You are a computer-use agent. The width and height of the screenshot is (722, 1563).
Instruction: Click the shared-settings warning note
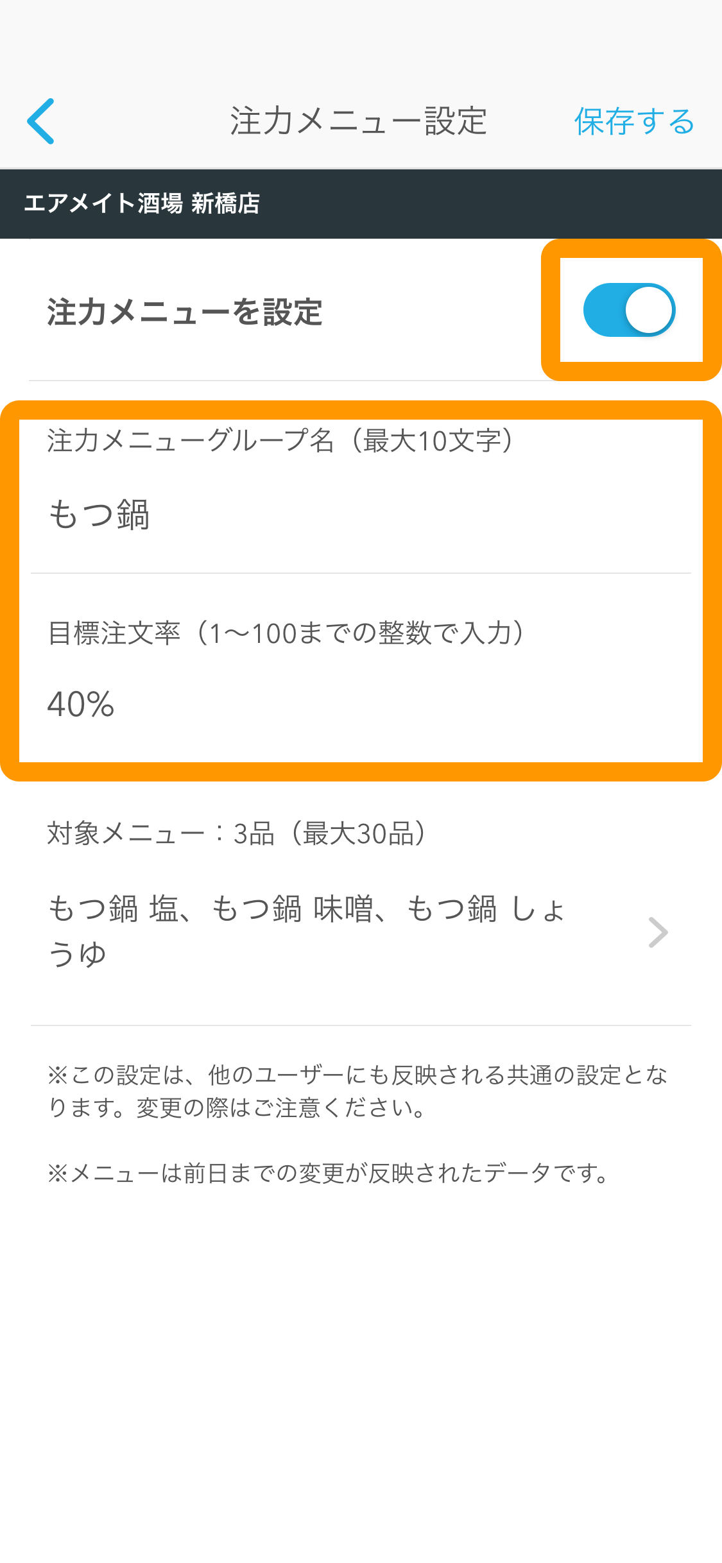point(358,1091)
